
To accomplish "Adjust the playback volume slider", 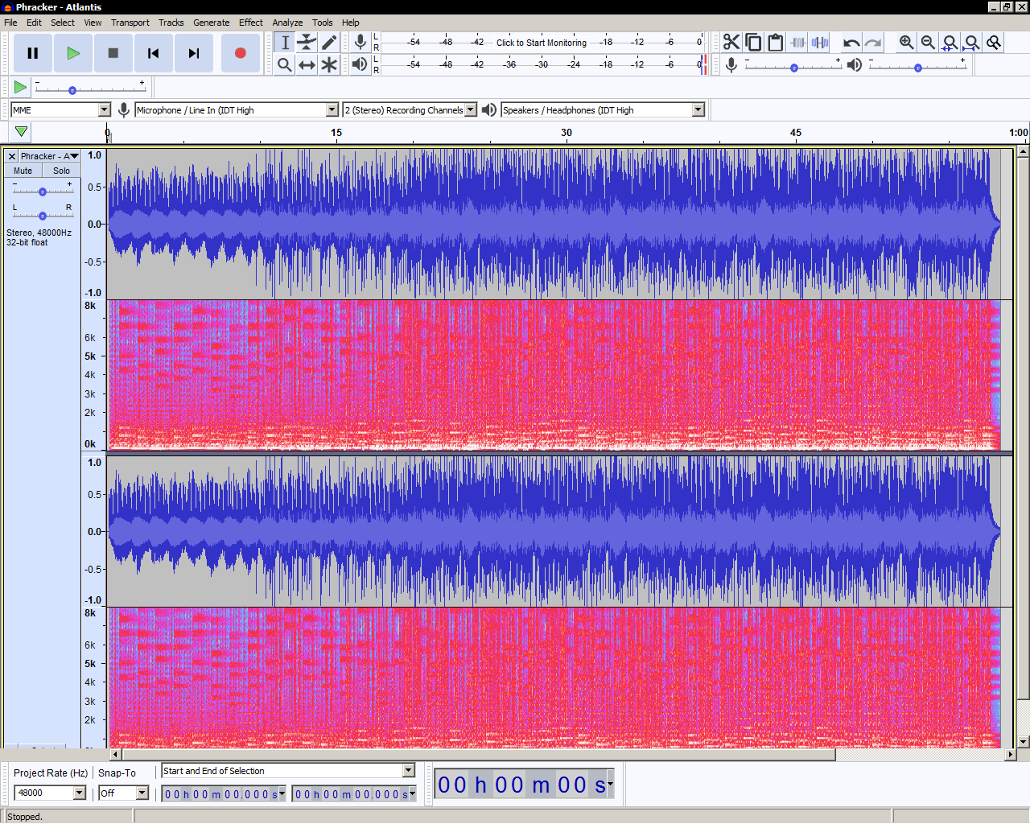I will [917, 68].
